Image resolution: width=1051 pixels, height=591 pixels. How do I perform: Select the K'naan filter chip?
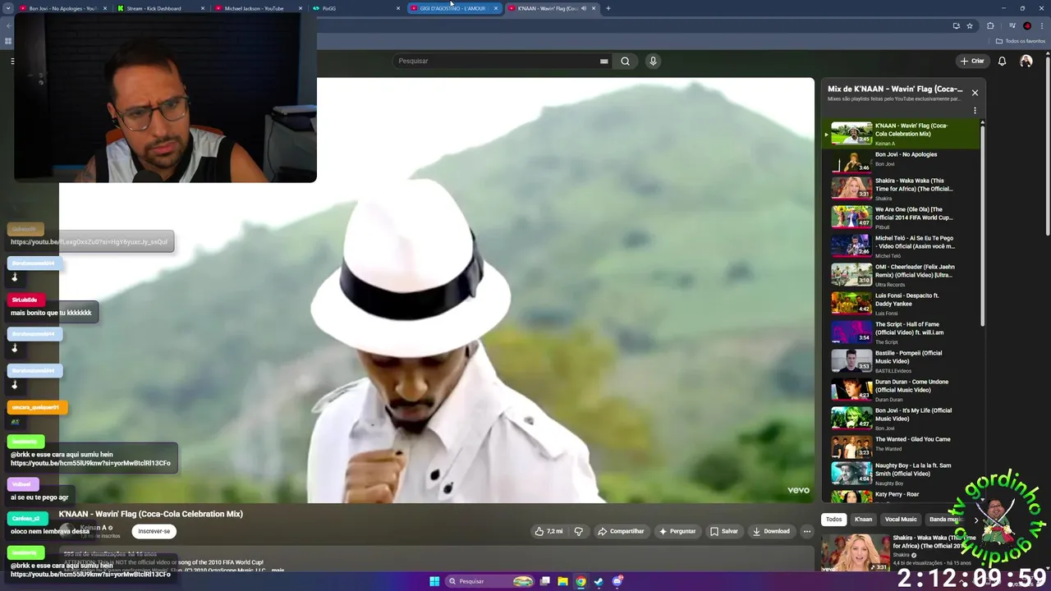point(863,519)
